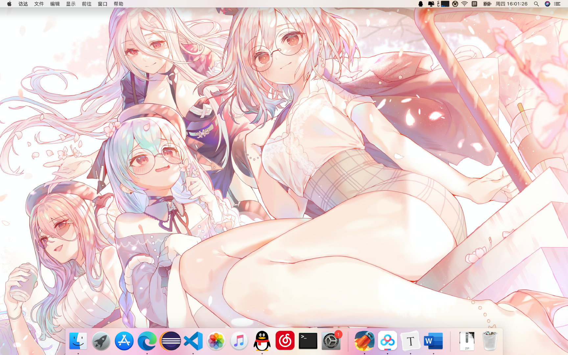
Task: Open Microsoft Edge browser in dock
Action: tap(147, 341)
